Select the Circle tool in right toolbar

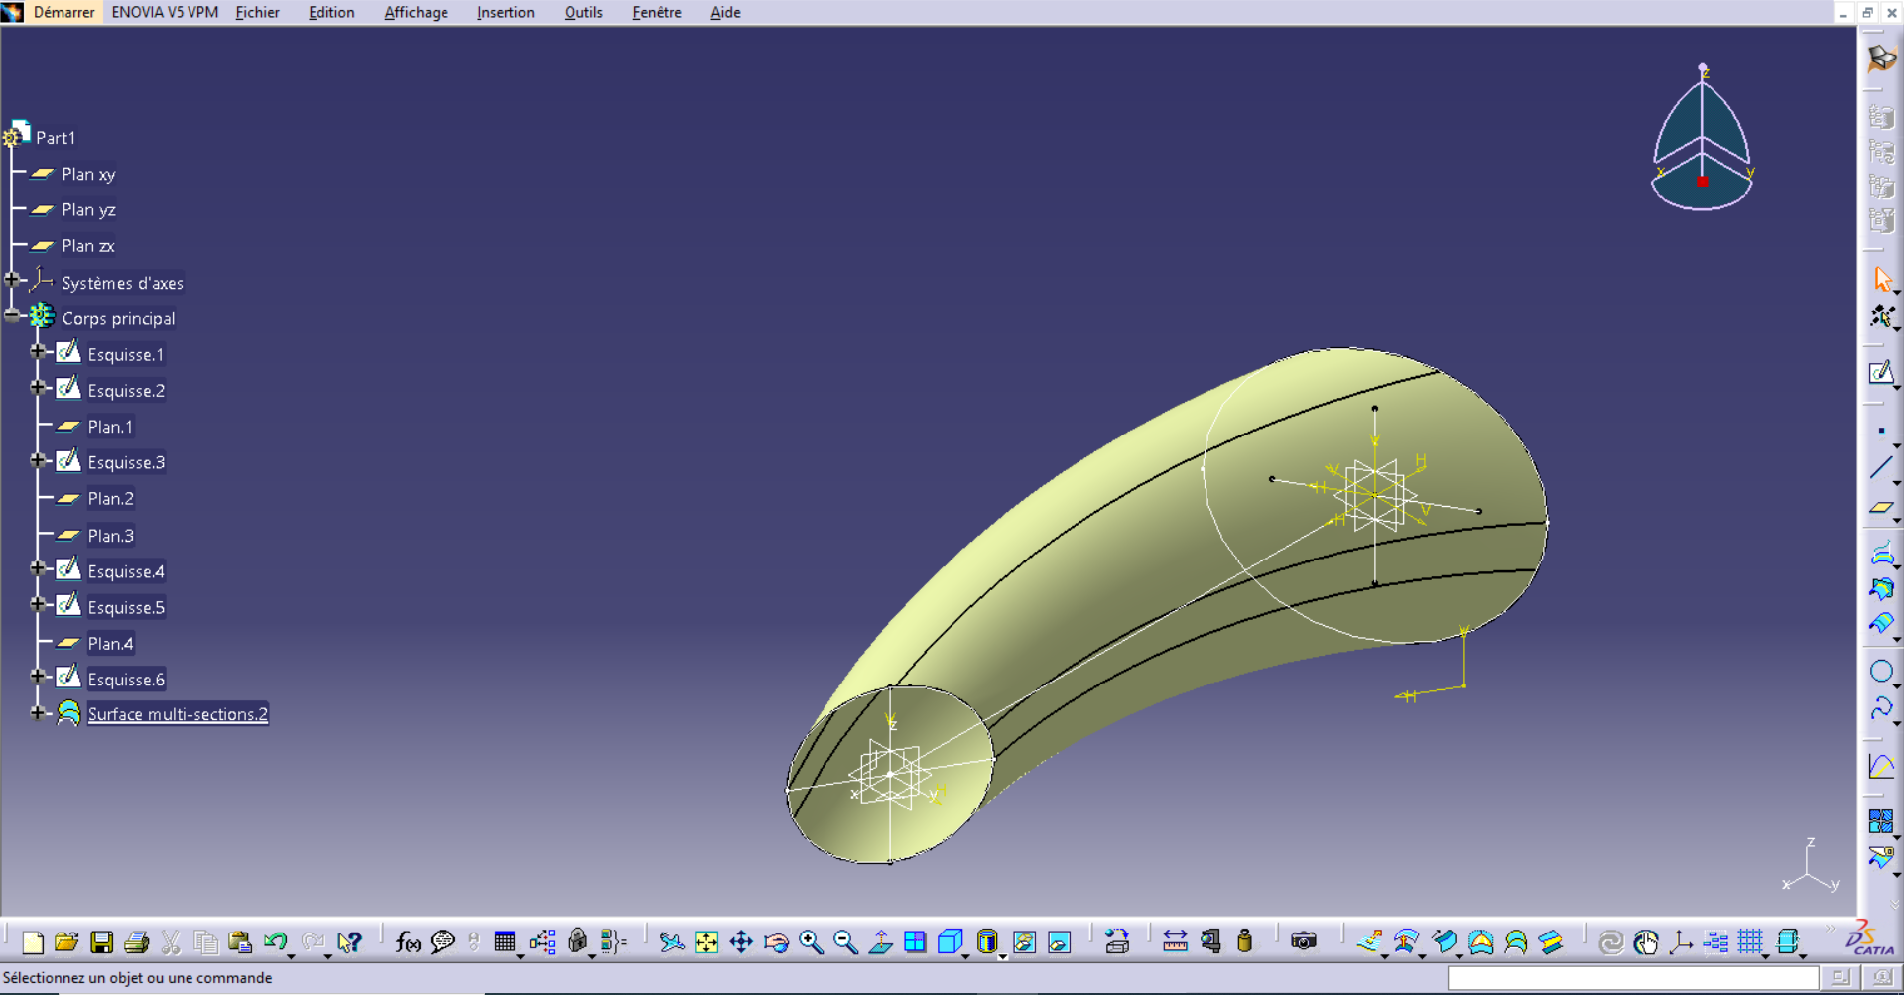[1881, 671]
